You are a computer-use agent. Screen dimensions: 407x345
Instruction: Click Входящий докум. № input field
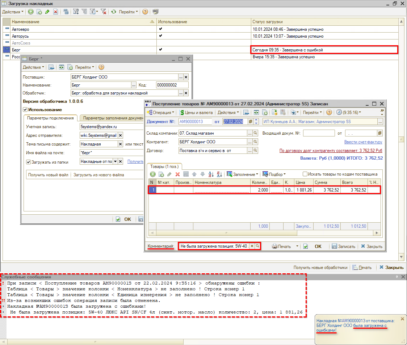[x=319, y=133]
